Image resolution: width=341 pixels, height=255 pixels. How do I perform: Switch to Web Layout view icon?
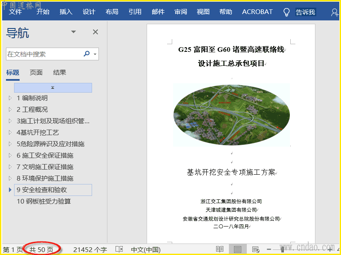256,249
